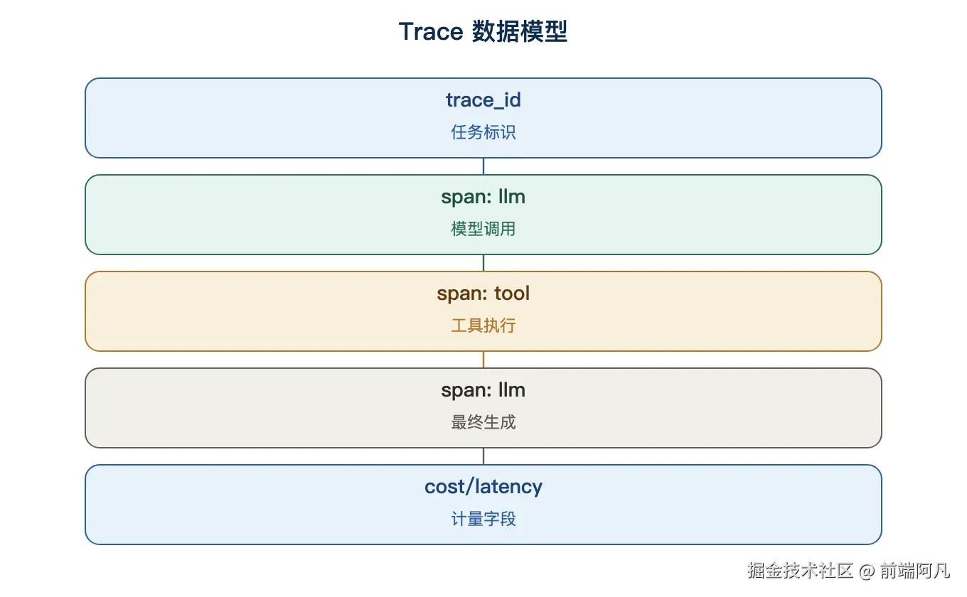Click the connector between trace_id and green span

point(483,166)
